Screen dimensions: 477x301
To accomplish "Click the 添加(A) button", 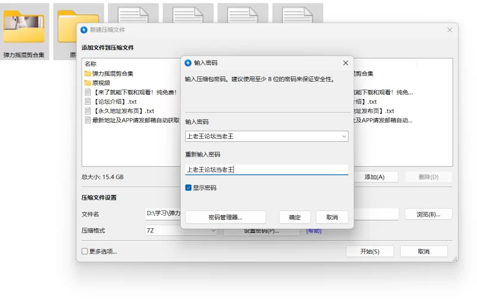I will pyautogui.click(x=374, y=177).
